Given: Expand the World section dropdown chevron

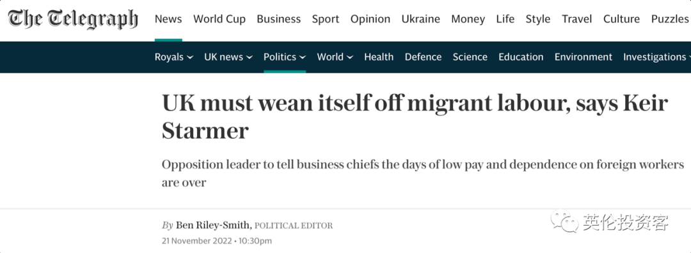Looking at the screenshot, I should pyautogui.click(x=349, y=57).
